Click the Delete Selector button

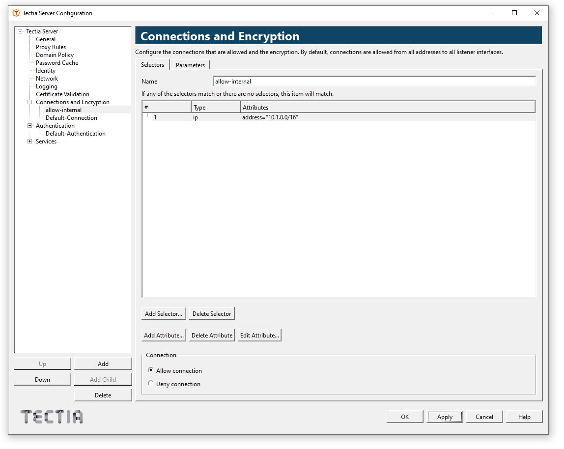212,314
